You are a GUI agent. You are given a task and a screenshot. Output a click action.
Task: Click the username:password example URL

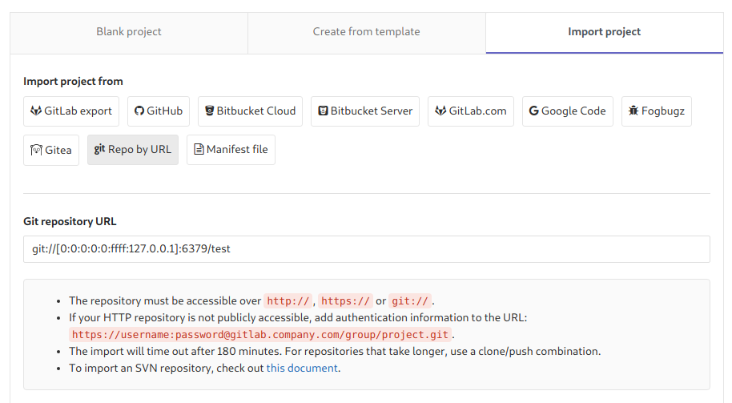pyautogui.click(x=260, y=334)
